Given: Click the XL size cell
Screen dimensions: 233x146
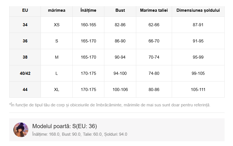Looking at the screenshot, I should (57, 90).
